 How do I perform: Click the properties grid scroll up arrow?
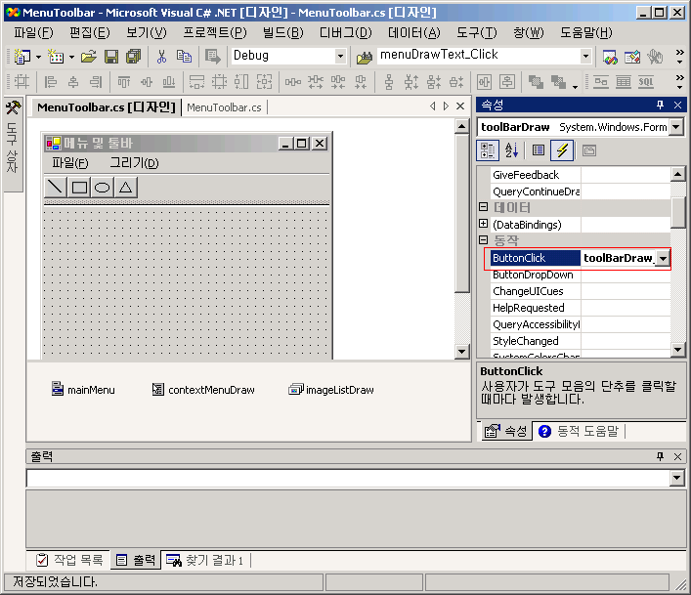tap(677, 175)
